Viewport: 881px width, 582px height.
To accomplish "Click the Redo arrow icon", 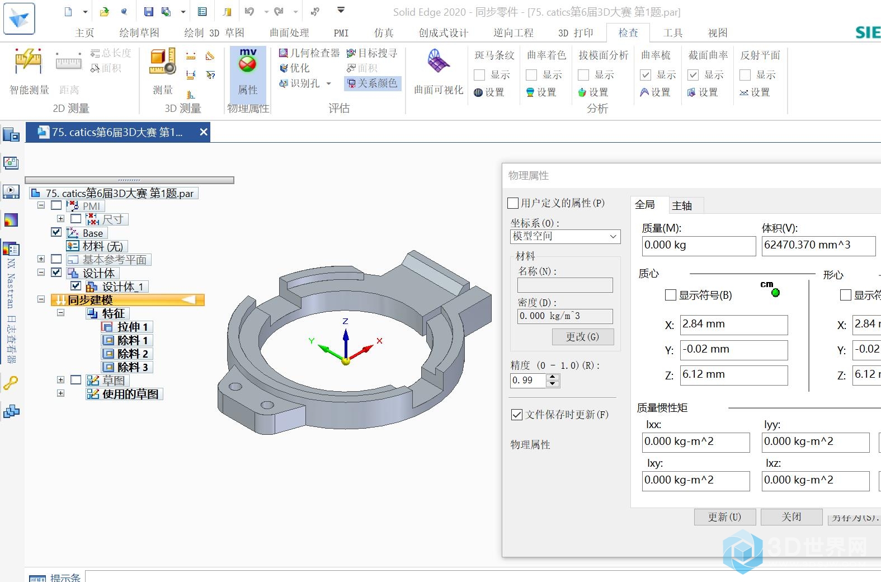I will tap(279, 11).
